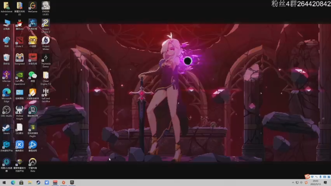
Task: Launch Salt and Sacrifice shortcut
Action: pyautogui.click(x=46, y=95)
